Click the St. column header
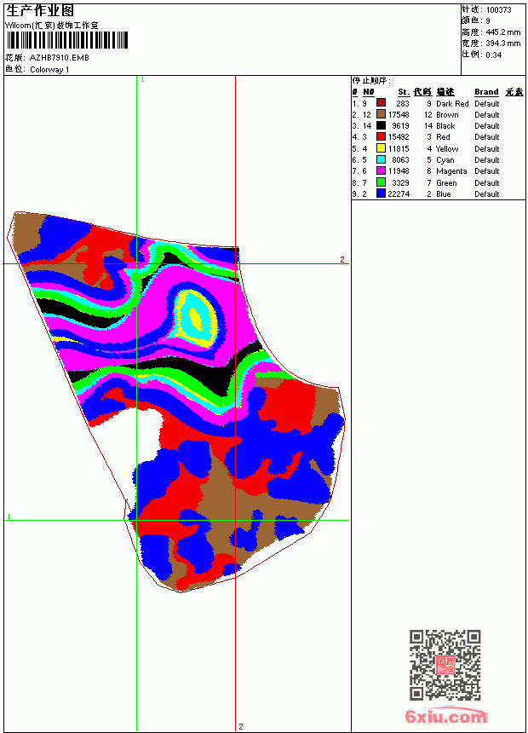The height and width of the screenshot is (733, 528). coord(404,92)
